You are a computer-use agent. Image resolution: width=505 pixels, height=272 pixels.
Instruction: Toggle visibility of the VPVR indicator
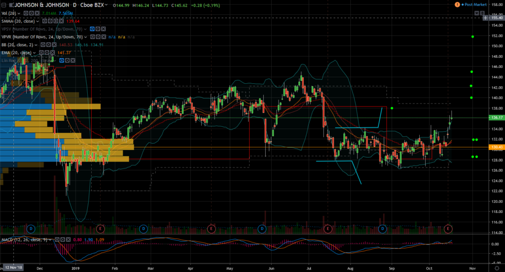click(92, 36)
